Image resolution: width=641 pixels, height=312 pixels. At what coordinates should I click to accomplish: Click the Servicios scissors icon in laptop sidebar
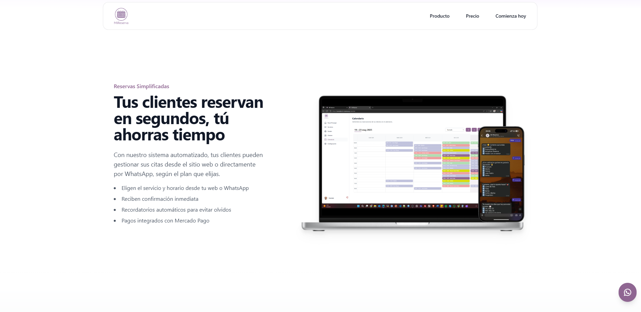click(326, 127)
